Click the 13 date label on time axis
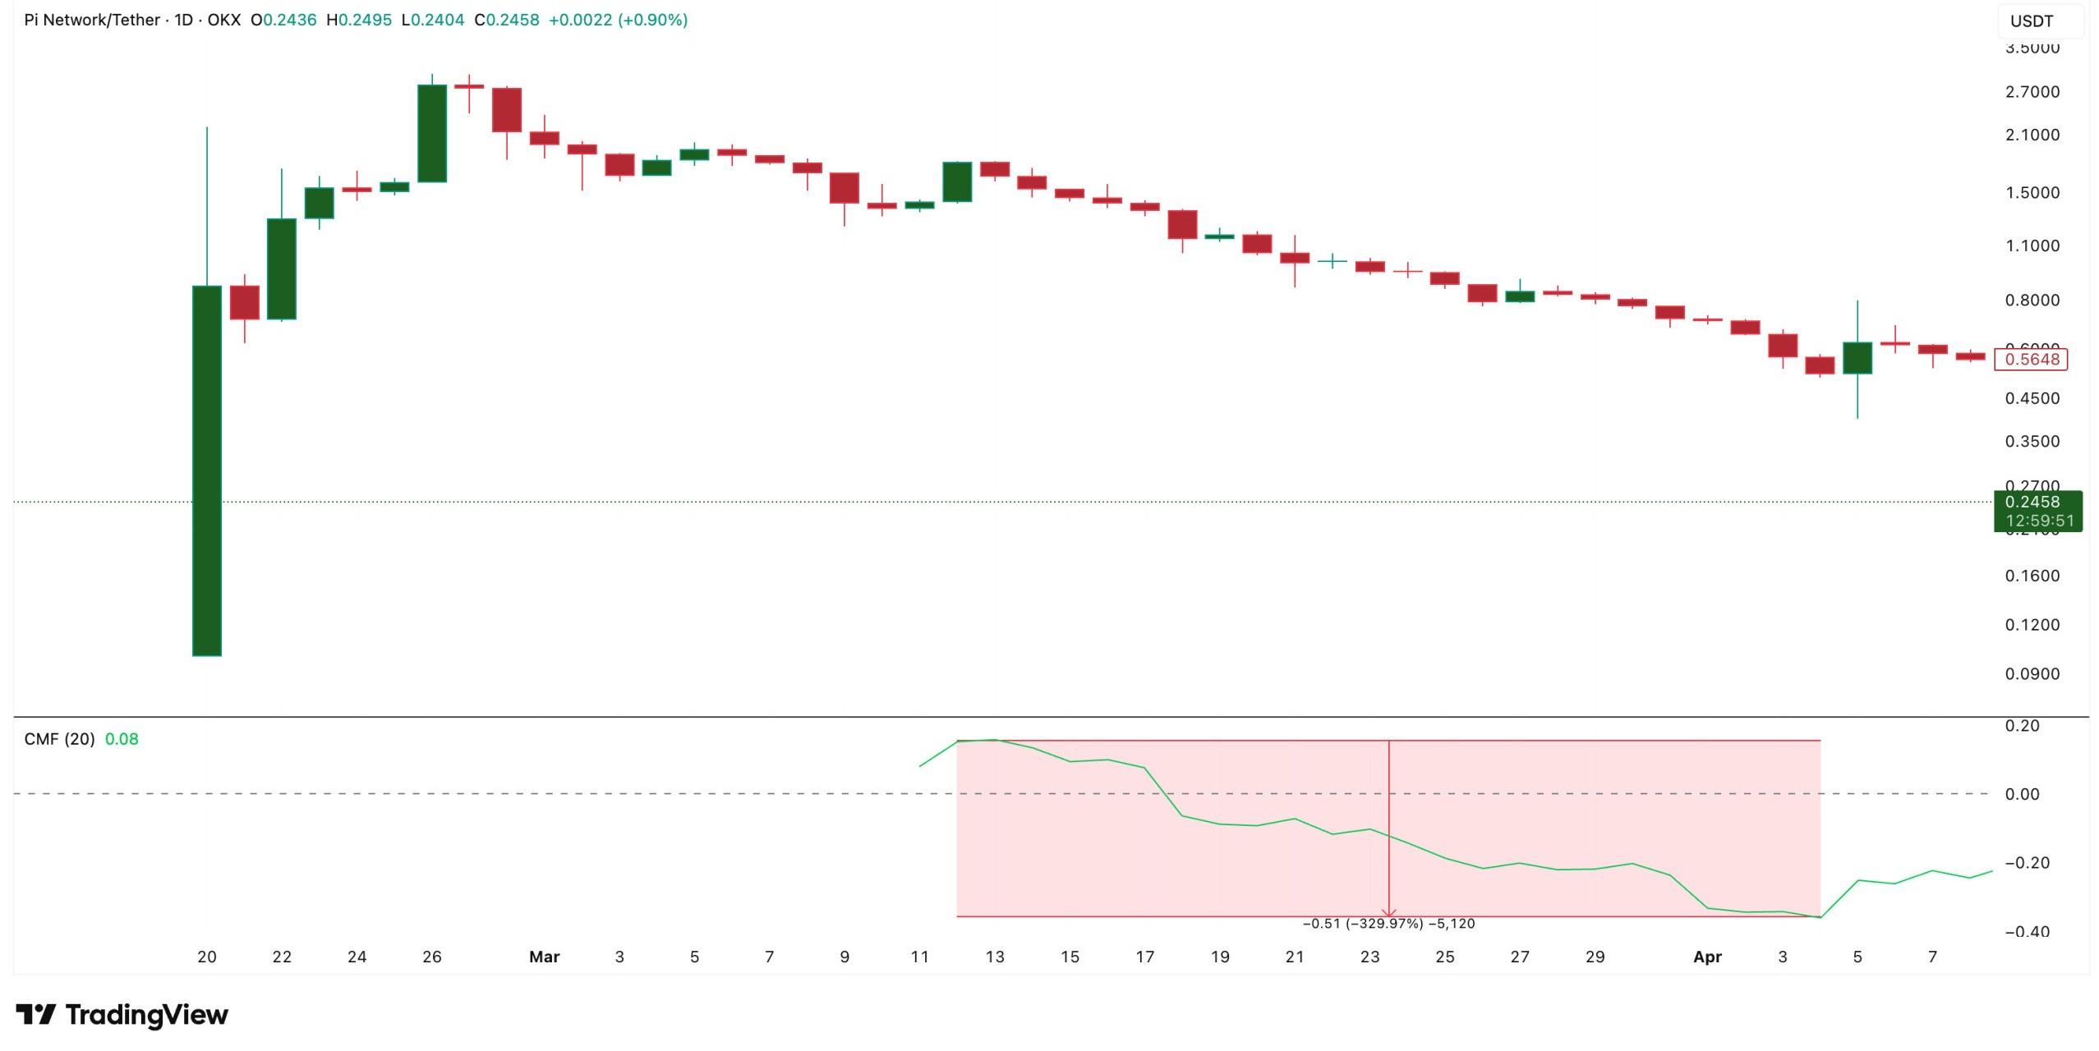The width and height of the screenshot is (2099, 1051). (x=995, y=957)
